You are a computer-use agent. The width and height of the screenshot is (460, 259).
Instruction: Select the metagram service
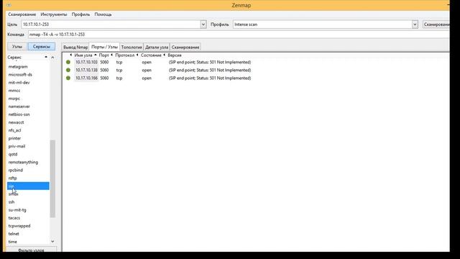(18, 67)
